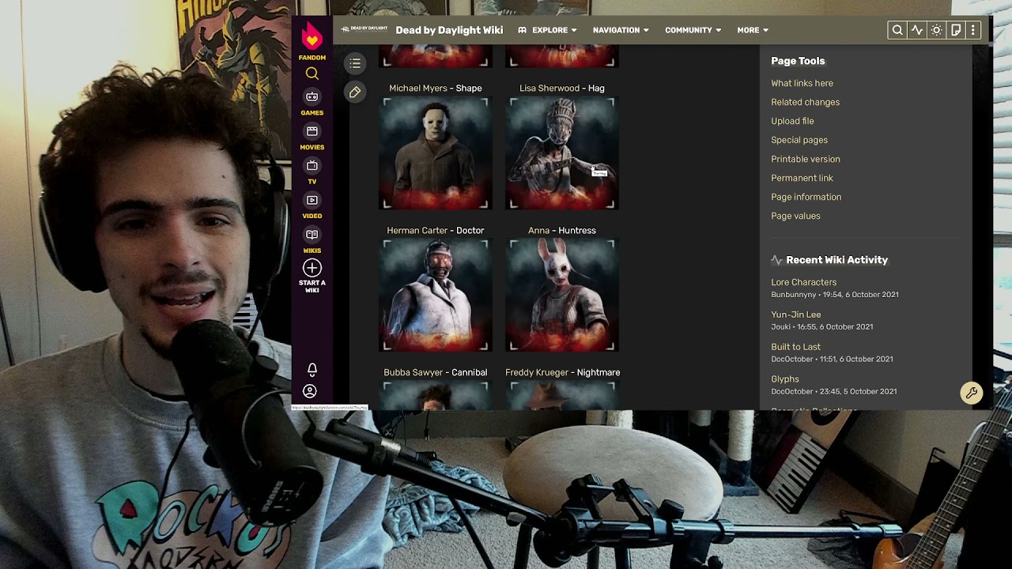
Task: Click the yellow wrench tools button
Action: (972, 393)
